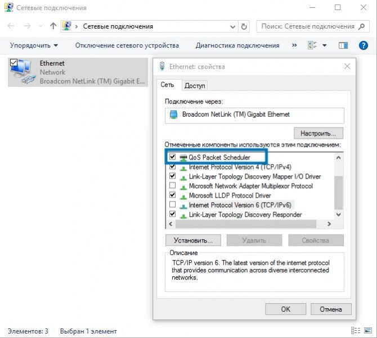377x338 pixels.
Task: Toggle Link-Layer Topology Discovery Responder checkbox
Action: tap(172, 214)
